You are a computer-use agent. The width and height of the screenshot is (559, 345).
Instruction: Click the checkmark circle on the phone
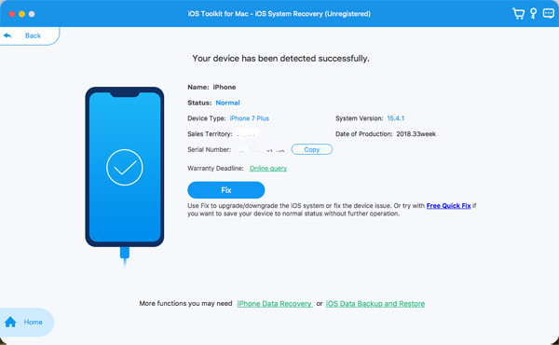point(125,167)
